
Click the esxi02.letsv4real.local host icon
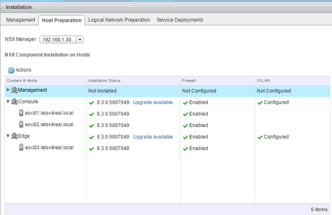(x=21, y=125)
